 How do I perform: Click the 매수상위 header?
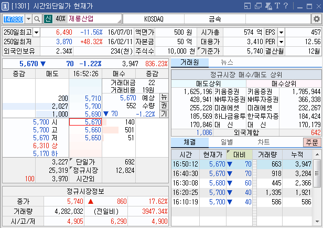(284, 84)
